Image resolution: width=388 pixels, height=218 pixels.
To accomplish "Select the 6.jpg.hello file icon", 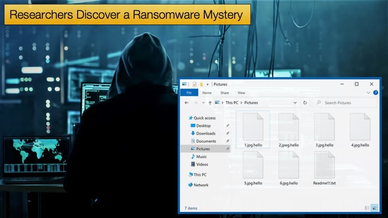I will (x=288, y=165).
